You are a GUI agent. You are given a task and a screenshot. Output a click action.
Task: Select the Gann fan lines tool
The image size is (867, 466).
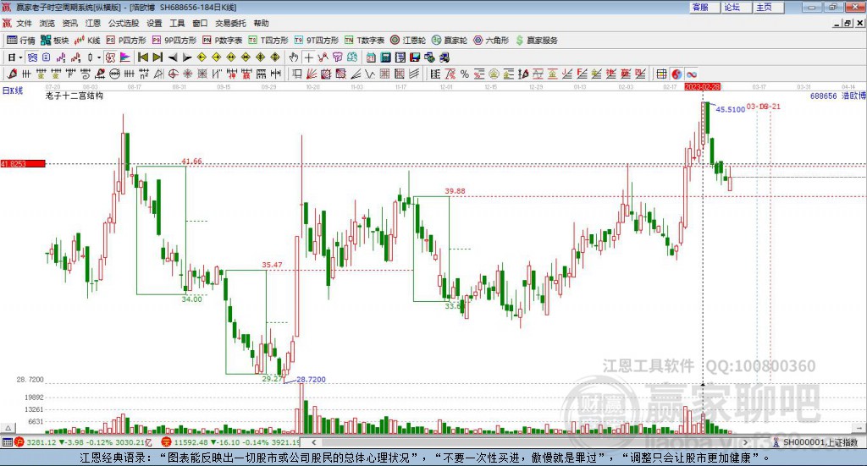pos(312,74)
